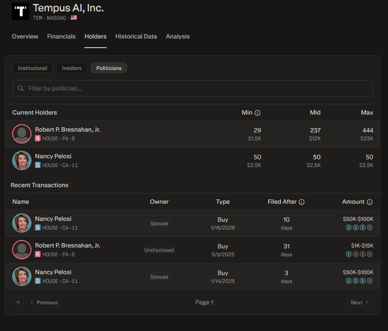388x331 pixels.
Task: Open the Financials tab
Action: tap(62, 36)
